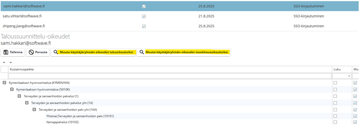Collapse Terveyden ja sairaanhoidon palvelut yht (1A)
The width and height of the screenshot is (360, 128).
27,103
